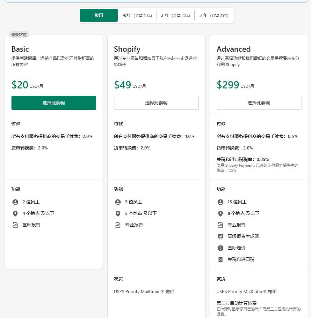Click location pin beside 5 个地点
311x318 pixels.
click(118, 214)
